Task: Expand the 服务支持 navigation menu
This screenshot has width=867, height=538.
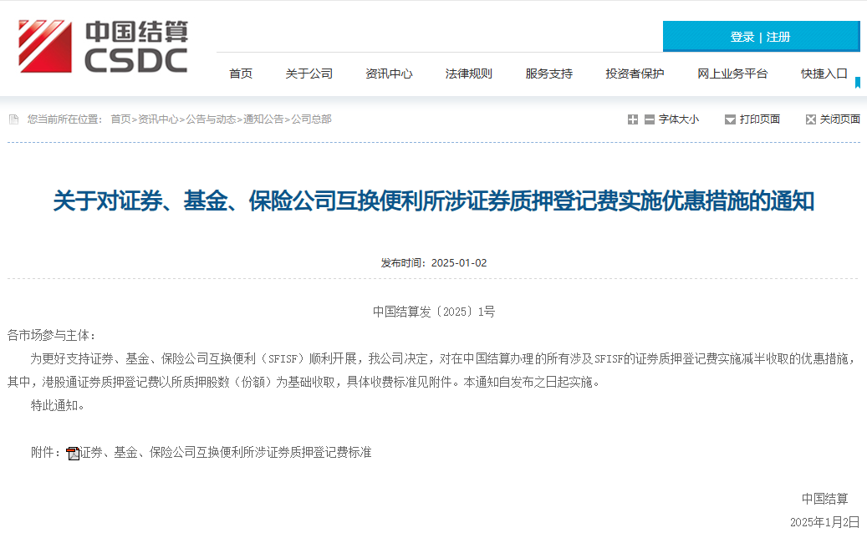Action: click(548, 74)
